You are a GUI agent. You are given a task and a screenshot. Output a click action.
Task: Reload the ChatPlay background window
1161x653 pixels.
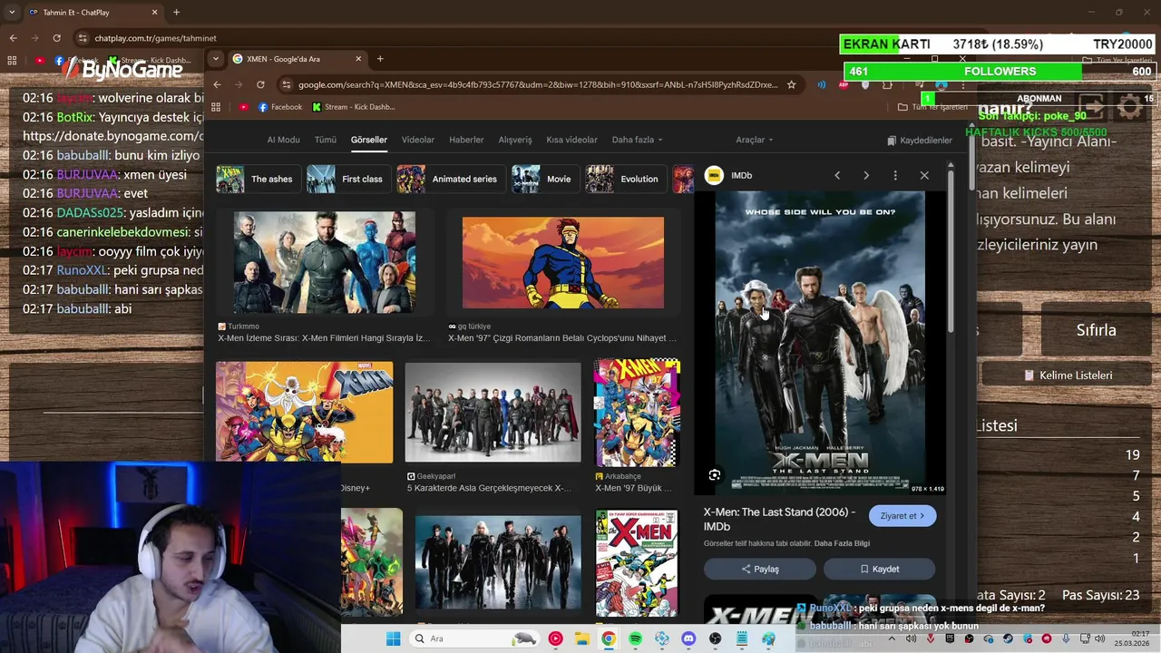pyautogui.click(x=56, y=38)
